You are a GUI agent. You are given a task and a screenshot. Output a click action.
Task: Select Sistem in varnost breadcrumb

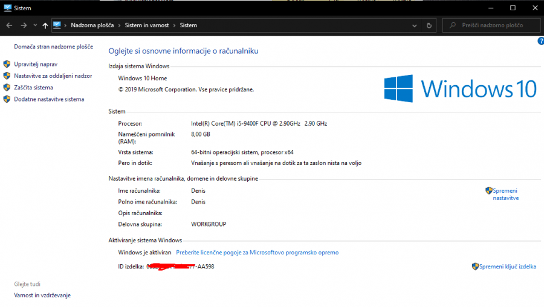(147, 25)
